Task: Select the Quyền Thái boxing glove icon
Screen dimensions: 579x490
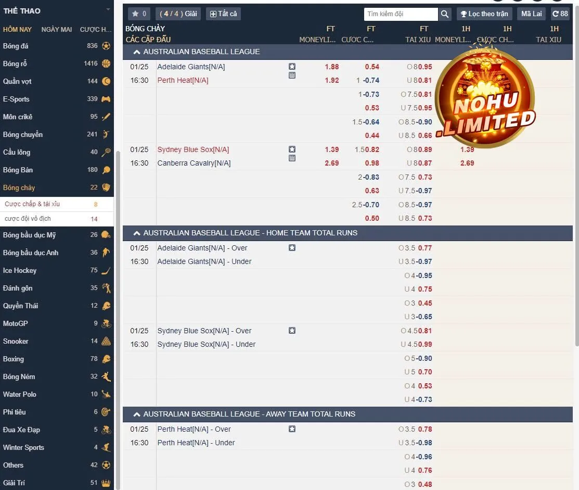Action: click(x=106, y=306)
